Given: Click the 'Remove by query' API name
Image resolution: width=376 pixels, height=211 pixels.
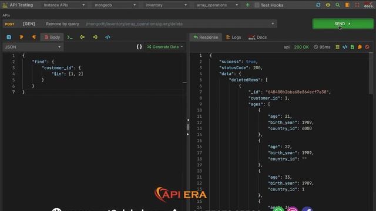Looking at the screenshot, I should (x=62, y=23).
